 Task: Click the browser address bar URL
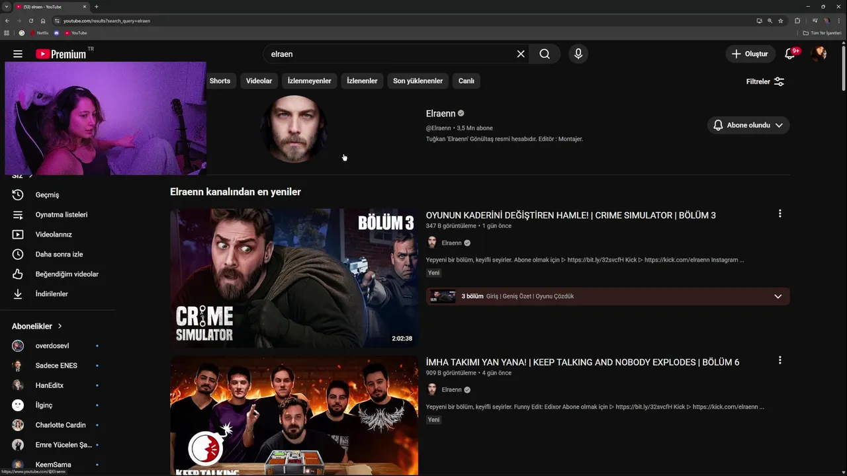click(107, 20)
